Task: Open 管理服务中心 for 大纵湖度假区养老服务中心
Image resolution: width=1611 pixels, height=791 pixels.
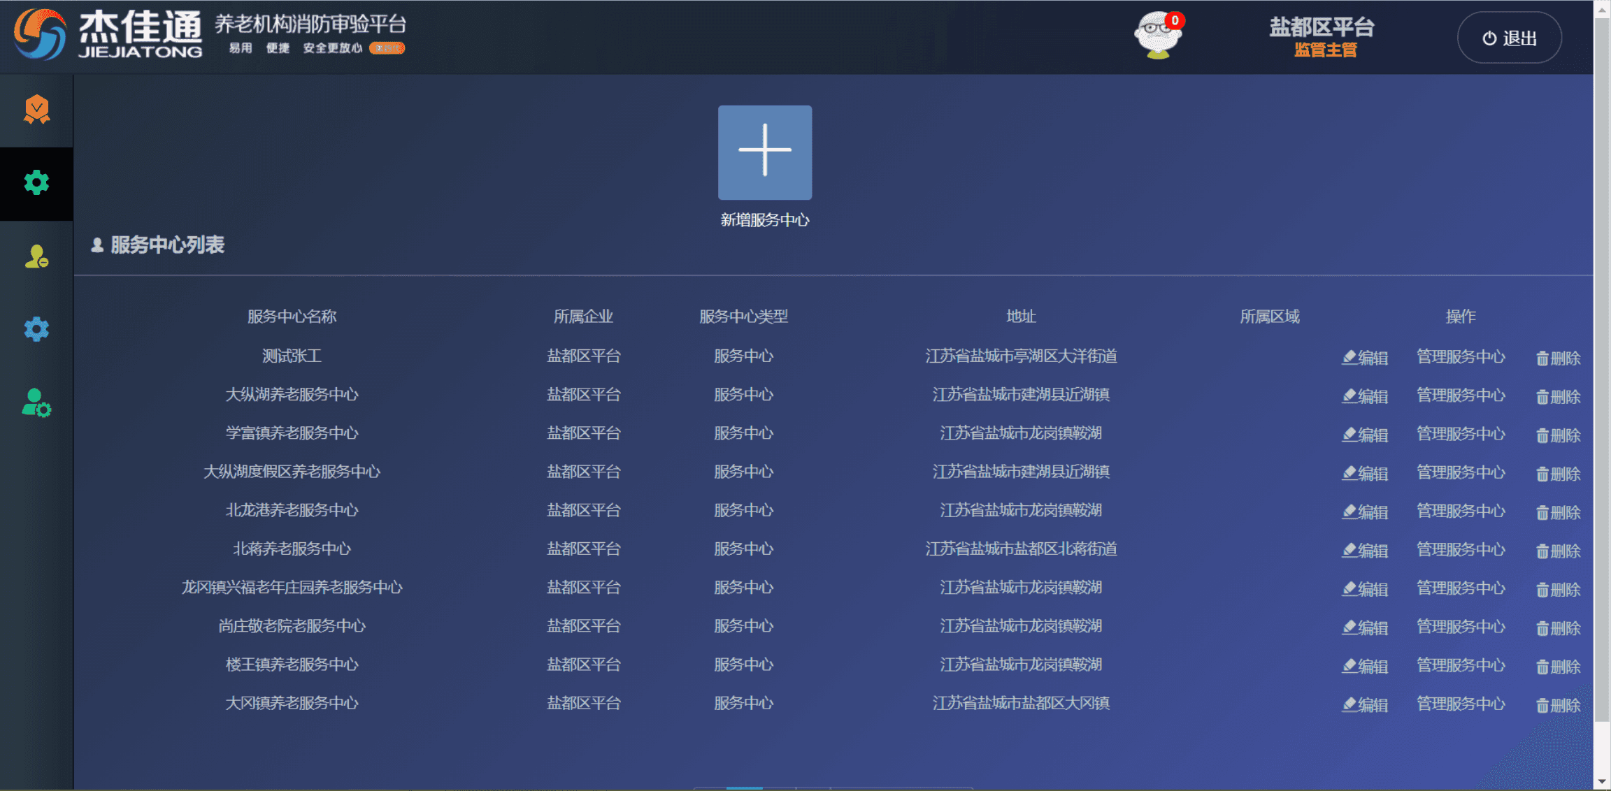Action: coord(1461,472)
